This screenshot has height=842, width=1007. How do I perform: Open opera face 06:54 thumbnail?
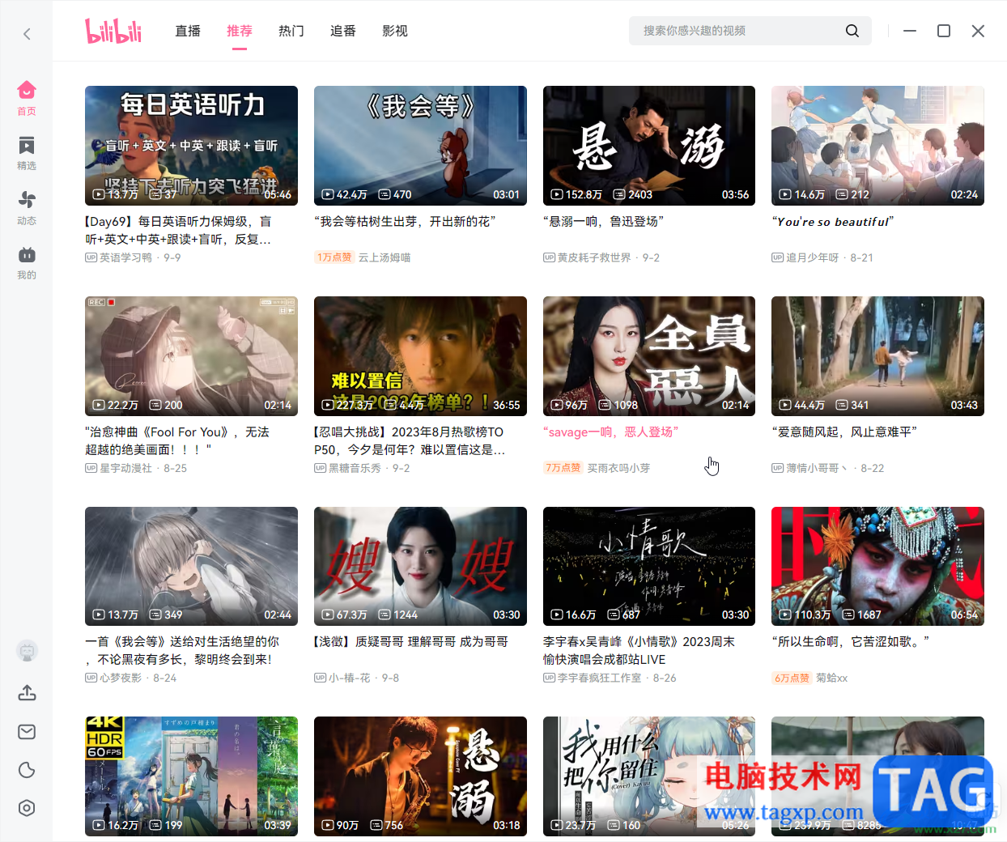click(877, 566)
